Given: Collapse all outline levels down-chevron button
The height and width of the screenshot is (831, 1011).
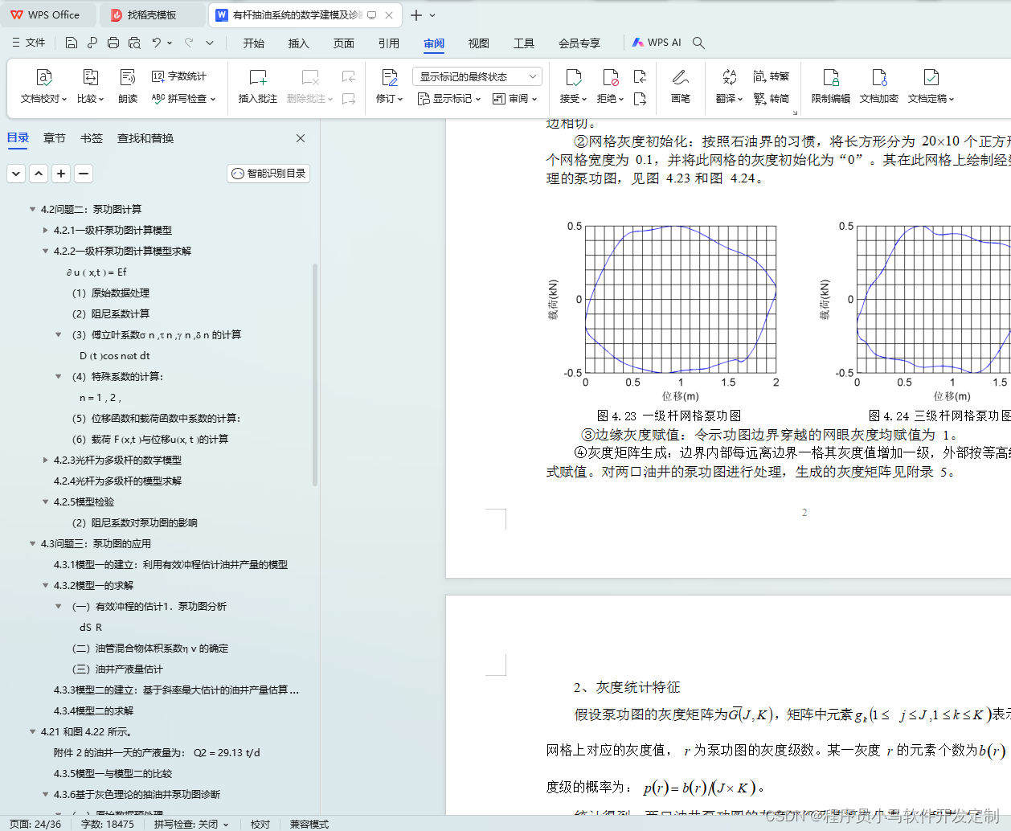Looking at the screenshot, I should (16, 173).
